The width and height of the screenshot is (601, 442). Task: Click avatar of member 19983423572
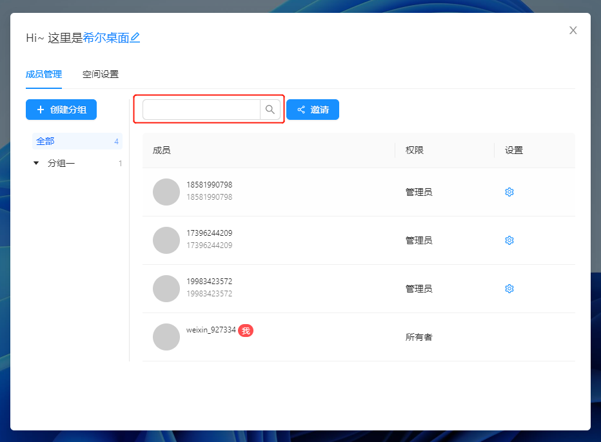pyautogui.click(x=166, y=289)
